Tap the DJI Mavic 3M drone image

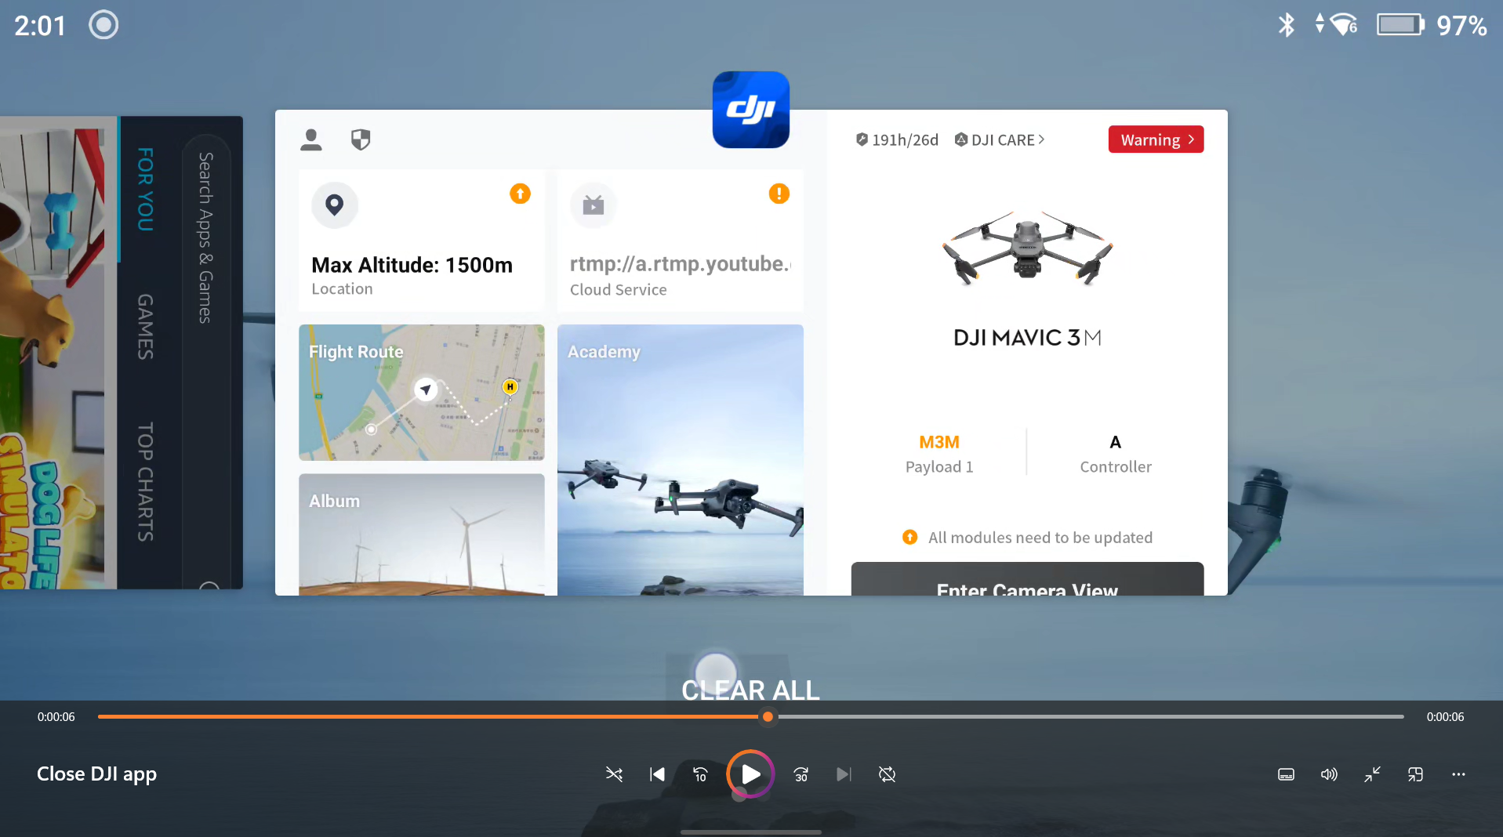coord(1027,247)
